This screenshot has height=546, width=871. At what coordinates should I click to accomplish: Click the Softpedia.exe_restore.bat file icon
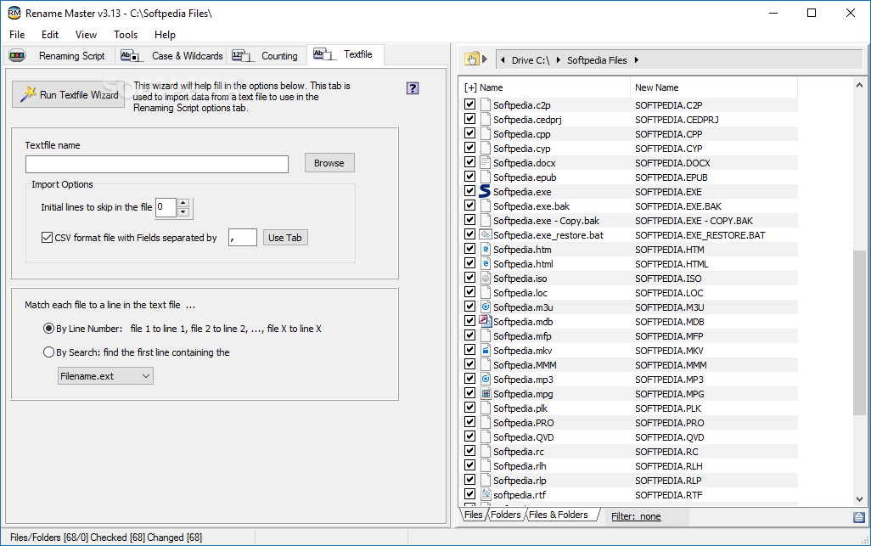tap(486, 234)
